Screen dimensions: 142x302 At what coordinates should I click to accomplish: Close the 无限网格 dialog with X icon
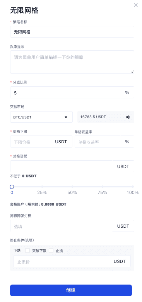coord(136,5)
